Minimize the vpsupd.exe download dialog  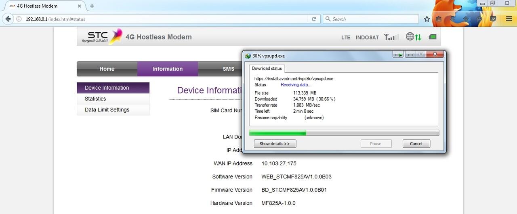coord(410,55)
